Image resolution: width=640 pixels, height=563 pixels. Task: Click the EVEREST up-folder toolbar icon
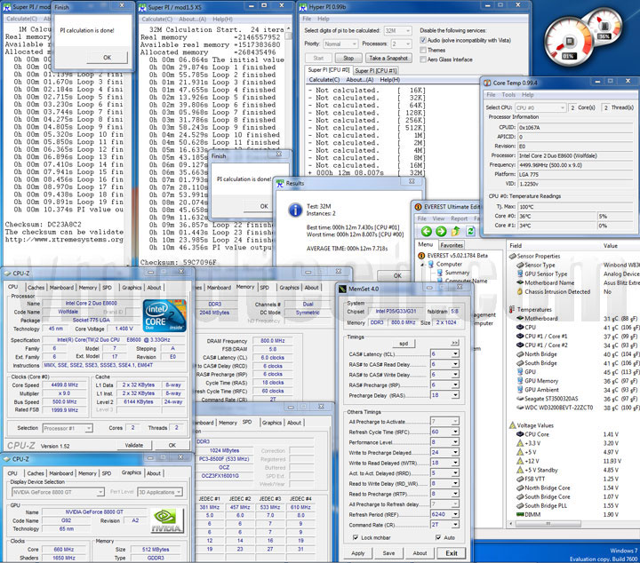point(455,232)
